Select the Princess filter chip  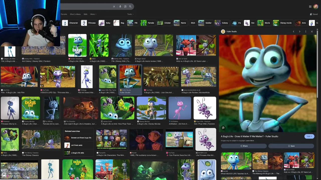pyautogui.click(x=89, y=23)
